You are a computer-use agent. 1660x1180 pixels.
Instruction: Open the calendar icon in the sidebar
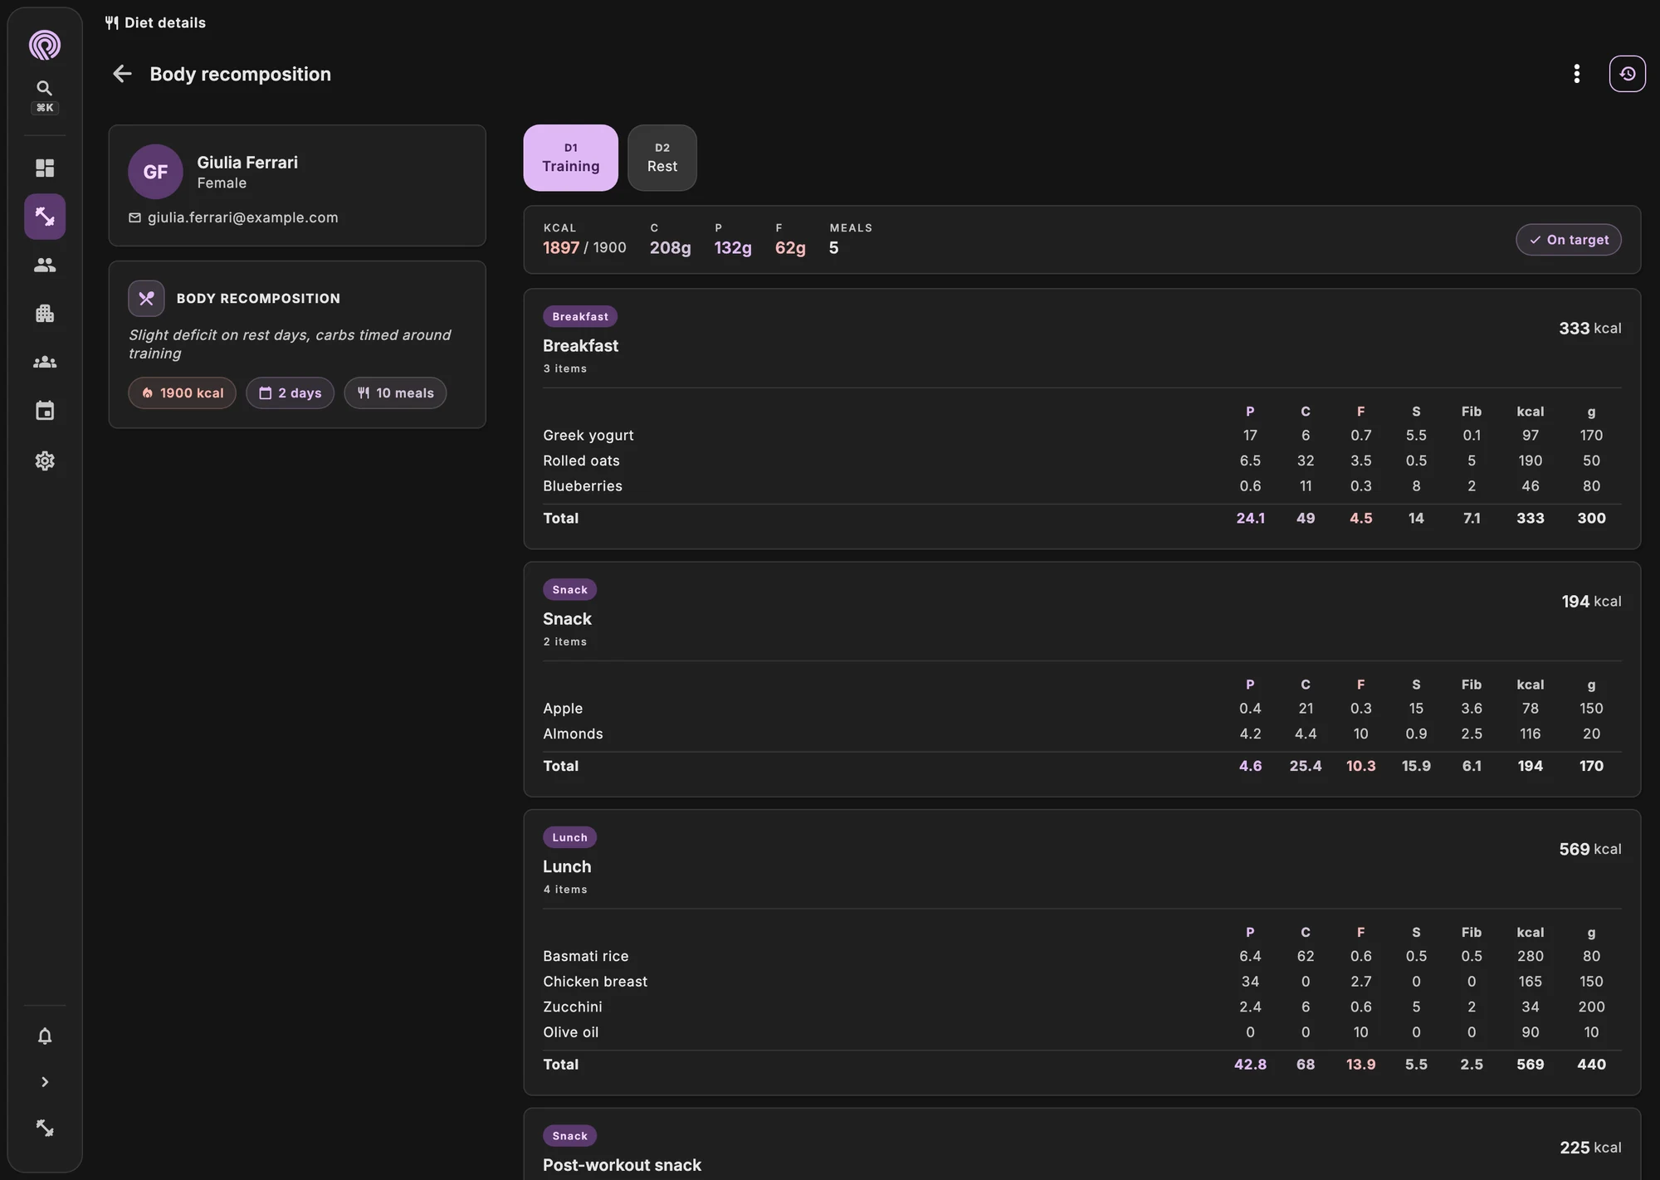45,411
